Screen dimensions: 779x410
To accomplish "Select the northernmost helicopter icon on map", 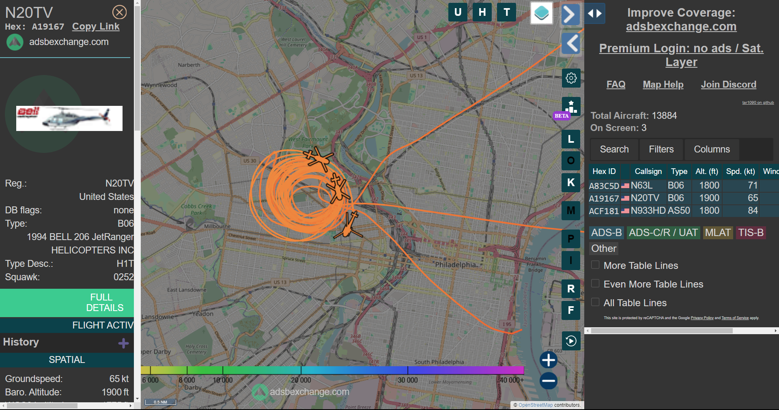I will point(318,159).
